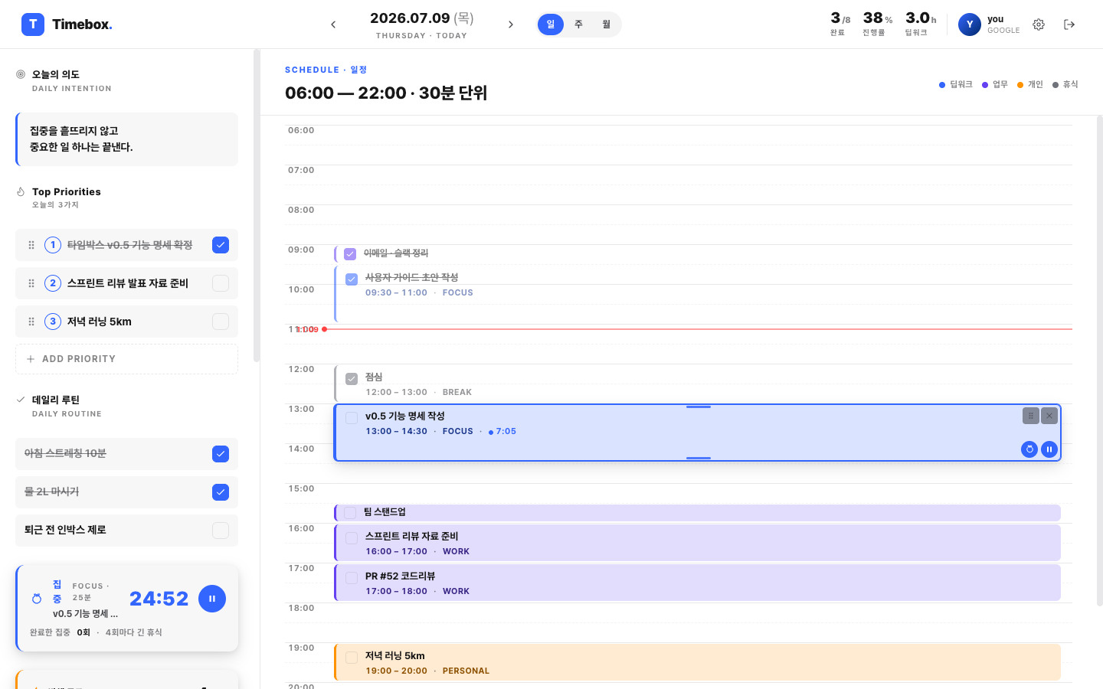Click the 07:00 time slot label

(x=301, y=170)
